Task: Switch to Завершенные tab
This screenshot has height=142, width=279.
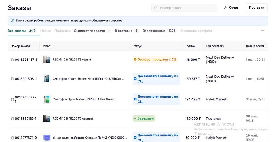Action: [x=159, y=31]
